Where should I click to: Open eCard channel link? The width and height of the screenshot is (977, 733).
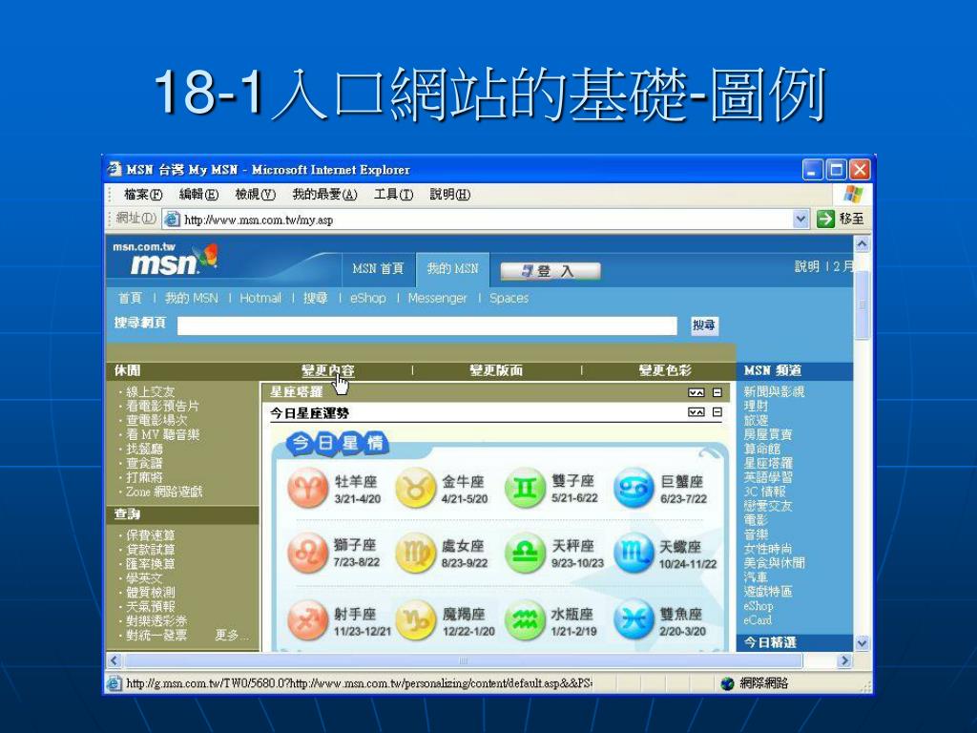[x=758, y=620]
